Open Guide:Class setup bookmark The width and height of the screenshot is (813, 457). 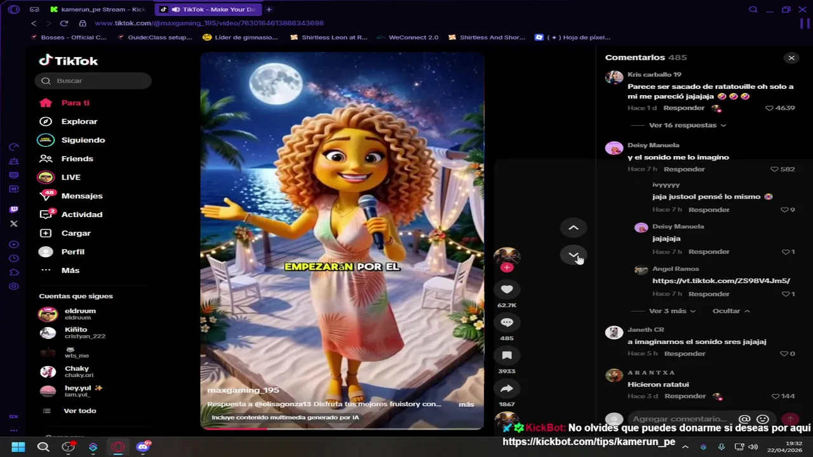pos(154,37)
